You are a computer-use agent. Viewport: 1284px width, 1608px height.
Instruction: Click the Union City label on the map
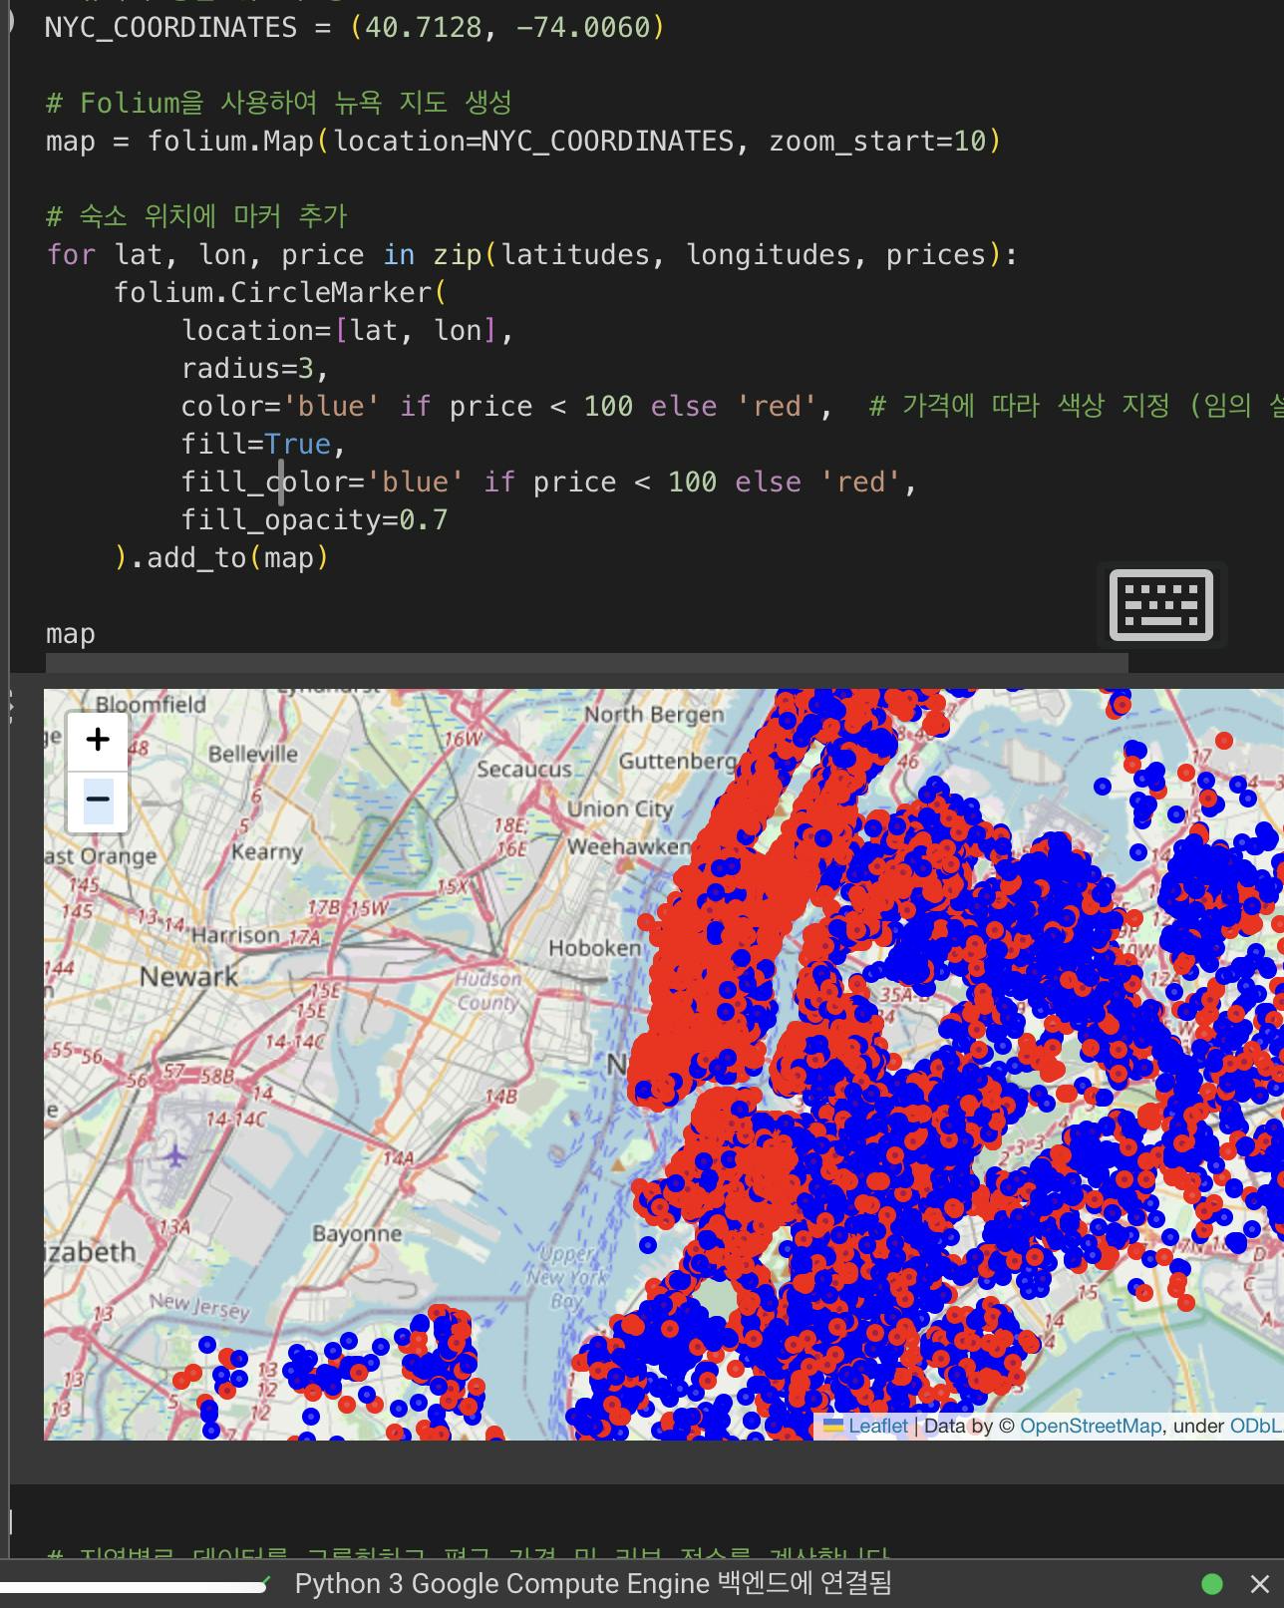pos(619,808)
